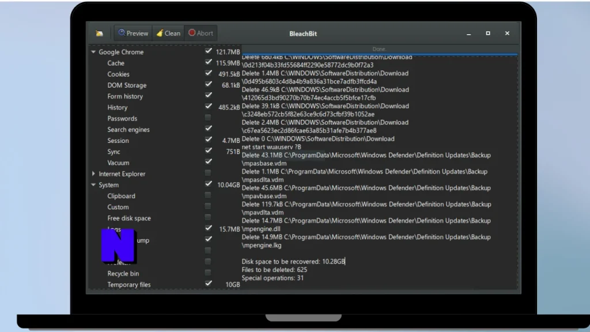This screenshot has height=332, width=590.
Task: Click the Preview magnifier button
Action: [x=133, y=33]
